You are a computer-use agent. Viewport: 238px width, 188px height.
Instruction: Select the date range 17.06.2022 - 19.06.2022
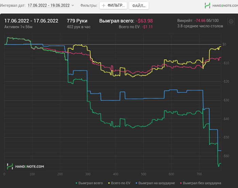[49, 5]
